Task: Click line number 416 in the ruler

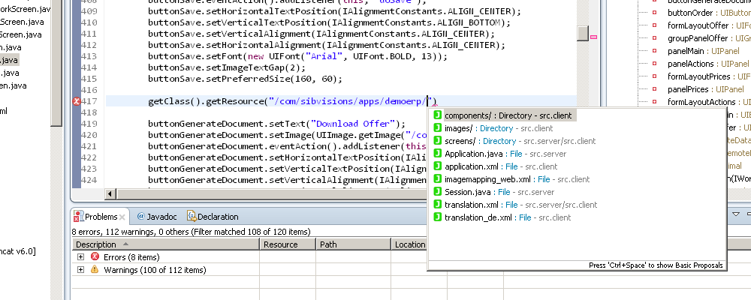Action: coord(89,90)
